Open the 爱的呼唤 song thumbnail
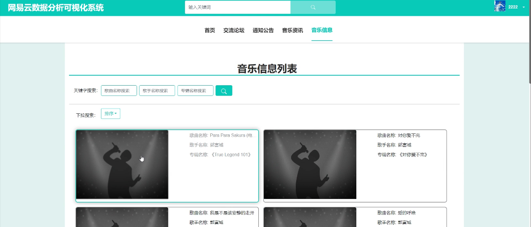Screen dimensions: 531x227 tap(310, 217)
